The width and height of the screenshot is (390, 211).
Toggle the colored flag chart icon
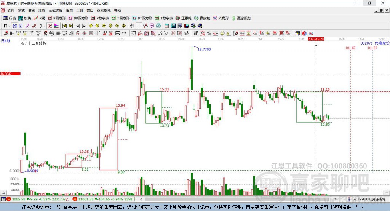(x=56, y=26)
